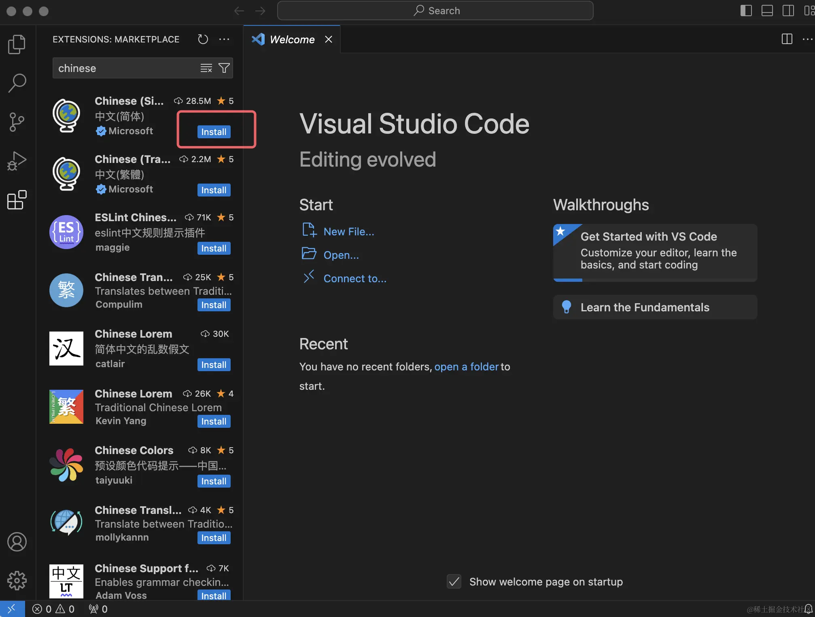
Task: Open the Explorer view in activity bar
Action: tap(17, 44)
